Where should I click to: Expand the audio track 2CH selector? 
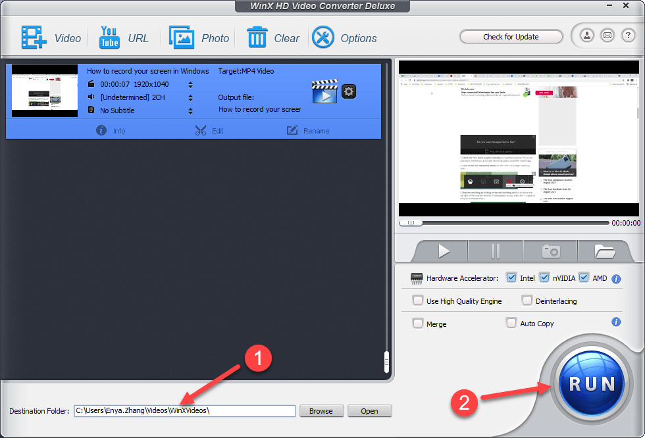190,97
